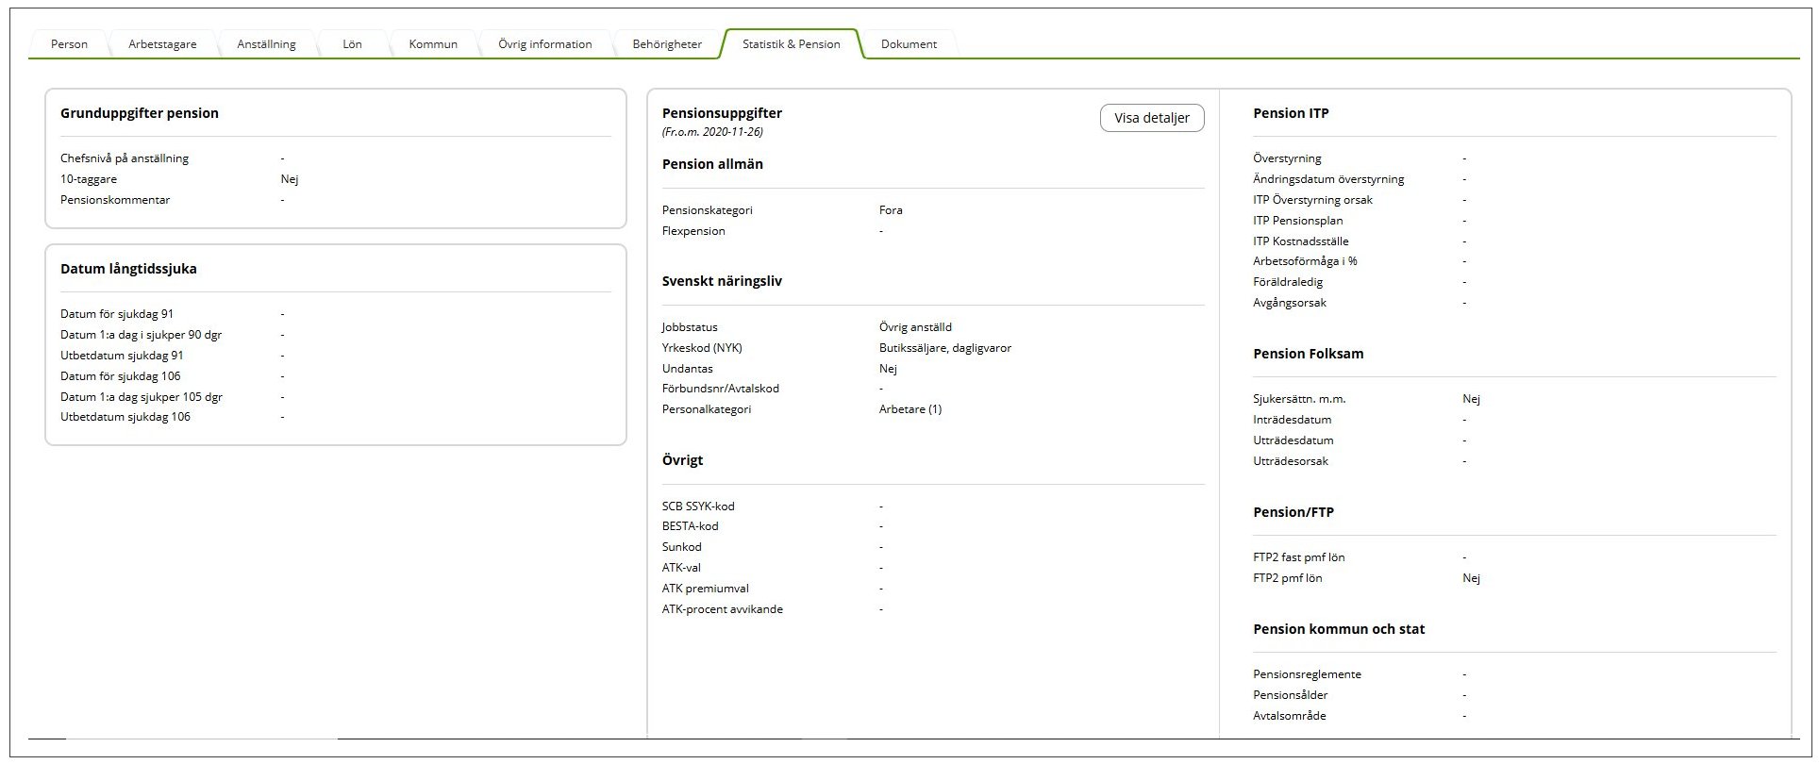The height and width of the screenshot is (764, 1819).
Task: Select the Statistik & Pension tab
Action: point(791,44)
